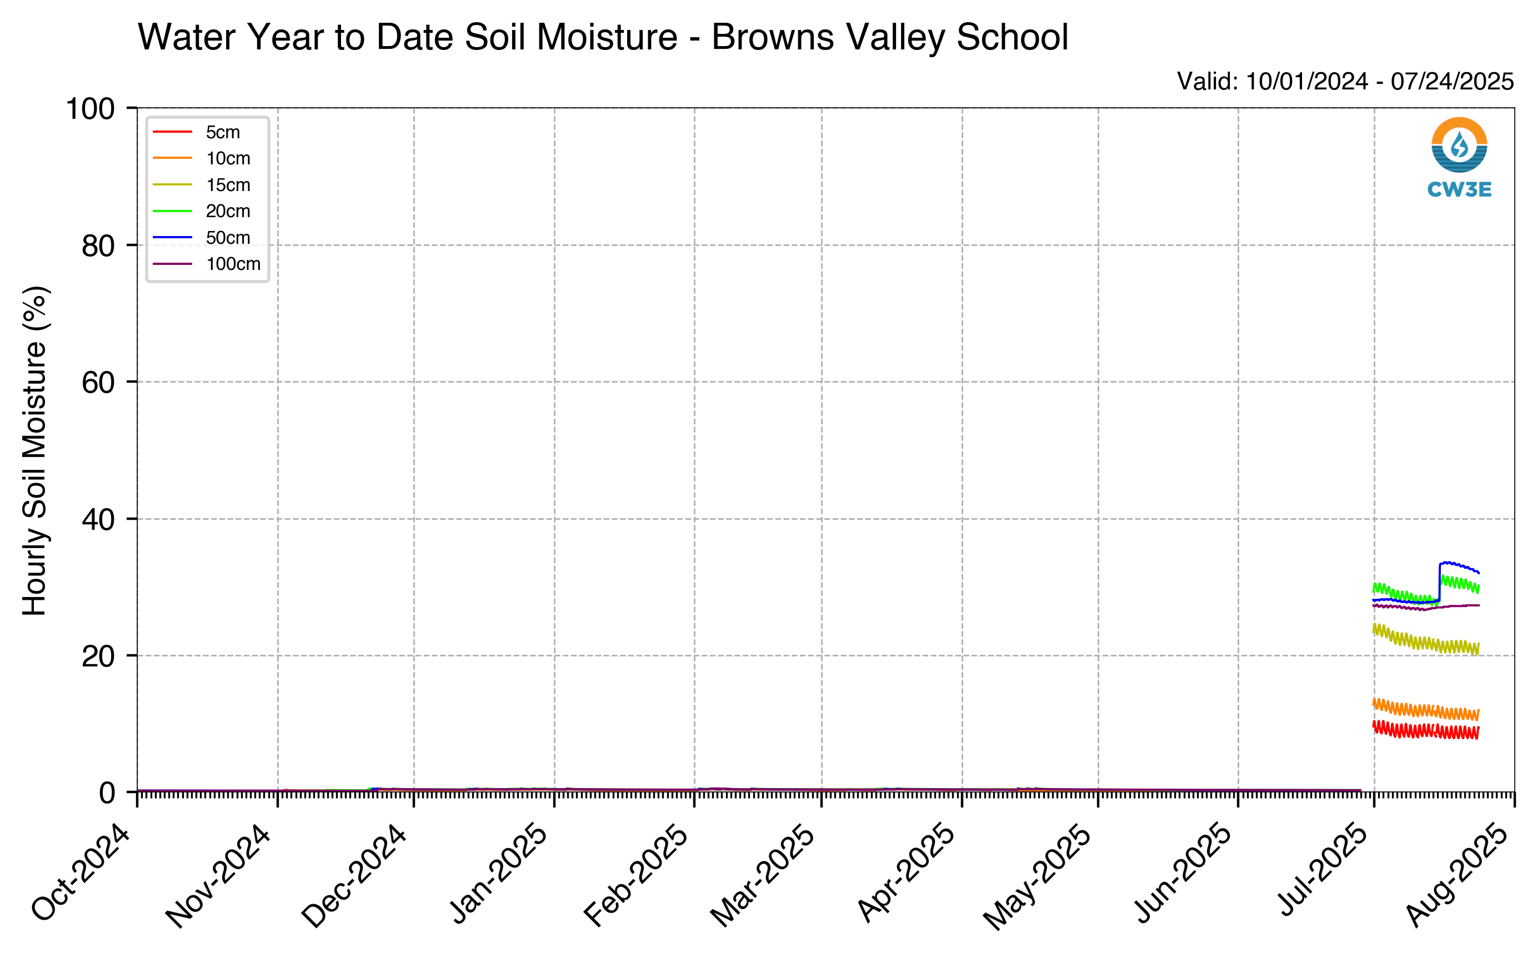This screenshot has height=958, width=1537.
Task: Click the Oct-2024 x-axis label
Action: [81, 873]
